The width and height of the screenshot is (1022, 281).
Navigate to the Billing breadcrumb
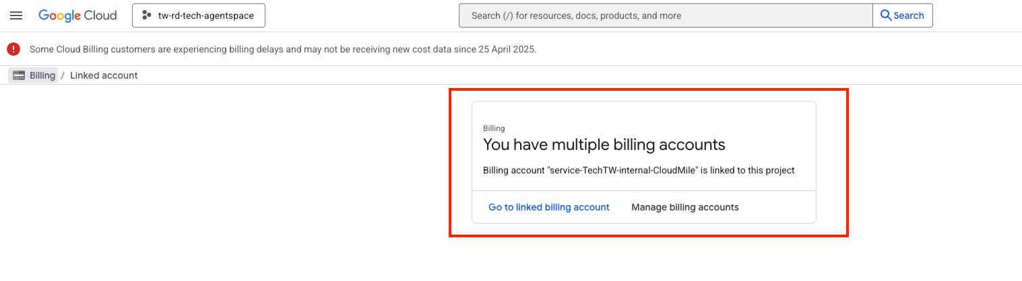coord(42,75)
